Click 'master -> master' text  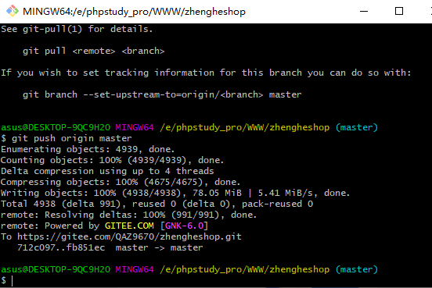click(x=159, y=247)
